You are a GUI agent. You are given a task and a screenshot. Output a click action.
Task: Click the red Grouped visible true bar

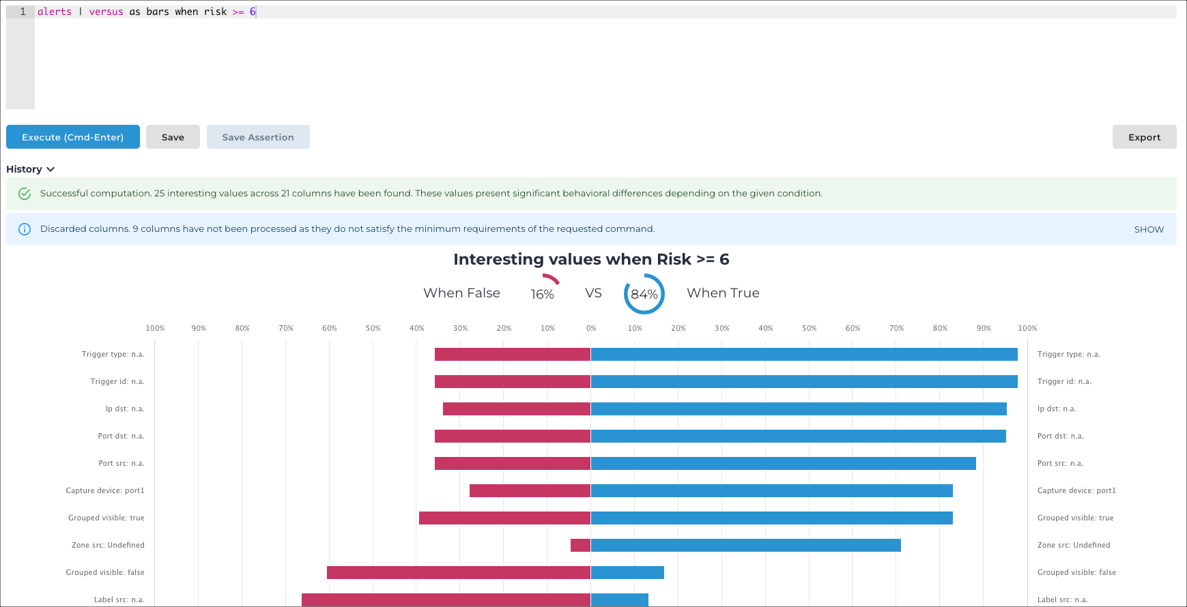tap(504, 518)
